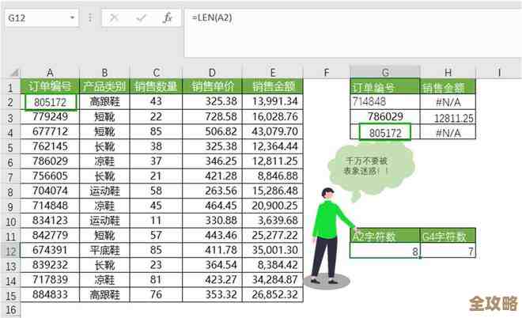Select column G header
Screen dimensions: 522x318
(385, 72)
